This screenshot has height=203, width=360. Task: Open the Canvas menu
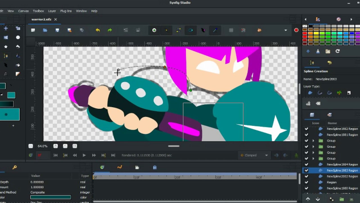point(23,11)
